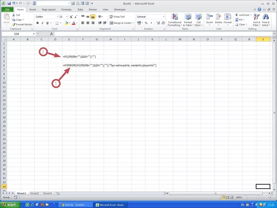The image size is (277, 208).
Task: Apply top vertical alignment
Action: point(83,17)
